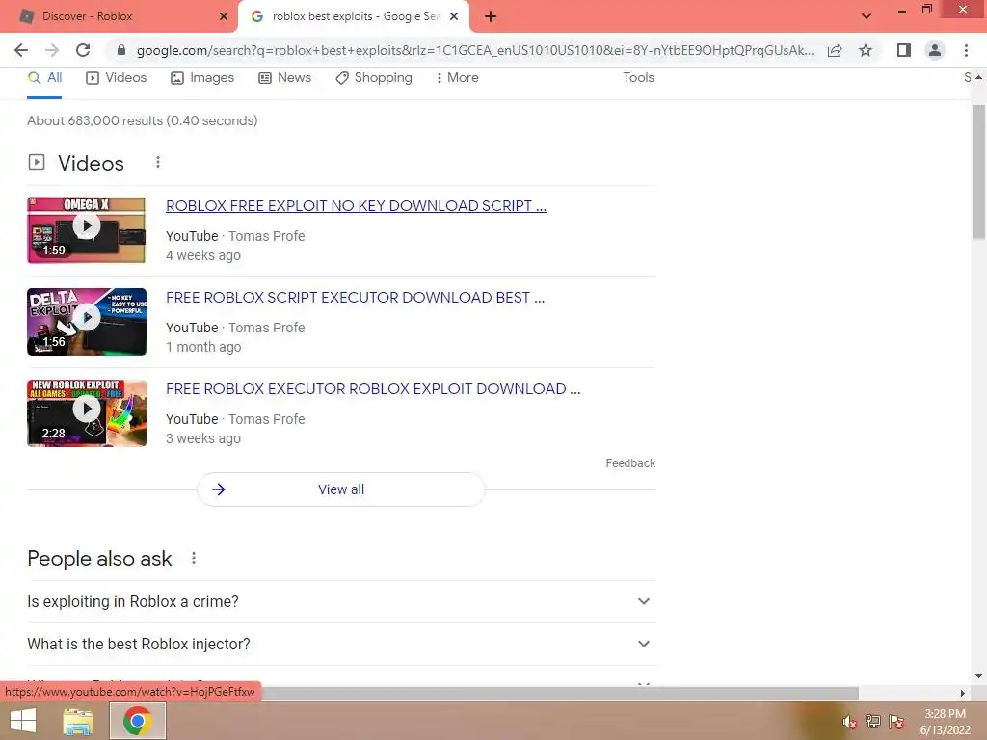Open the Action Center flag icon
Viewport: 987px width, 740px height.
(896, 722)
